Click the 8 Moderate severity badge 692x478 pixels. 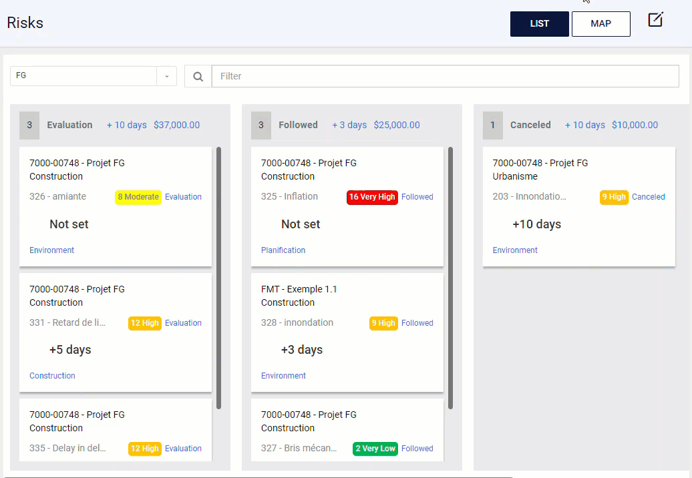pos(138,197)
